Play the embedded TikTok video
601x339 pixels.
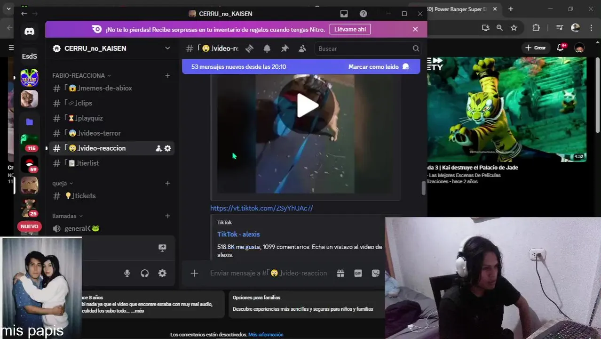[307, 105]
